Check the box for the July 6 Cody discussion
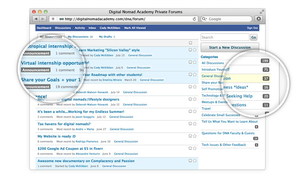The height and width of the screenshot is (180, 295). pyautogui.click(x=190, y=62)
